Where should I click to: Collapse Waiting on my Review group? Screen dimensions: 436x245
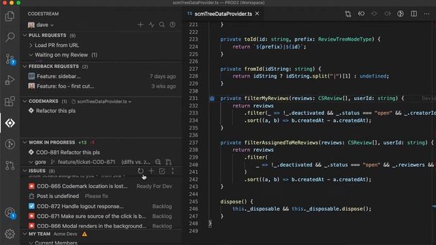(31, 55)
